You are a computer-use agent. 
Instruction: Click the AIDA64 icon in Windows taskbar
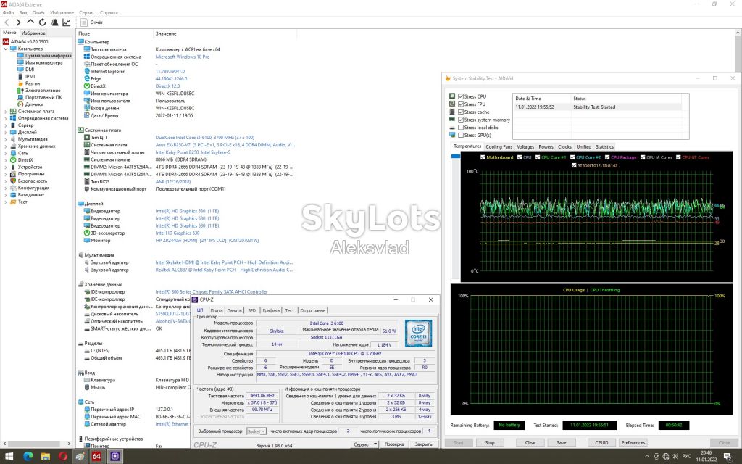pyautogui.click(x=96, y=457)
